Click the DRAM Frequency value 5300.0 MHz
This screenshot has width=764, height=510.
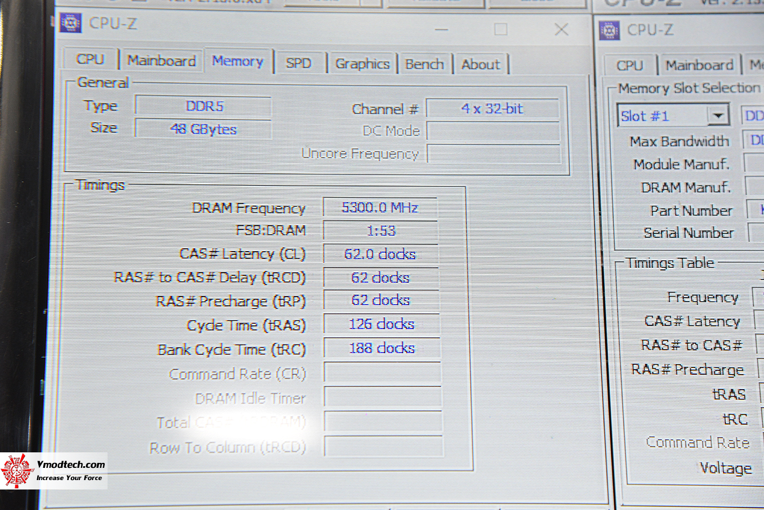click(380, 208)
